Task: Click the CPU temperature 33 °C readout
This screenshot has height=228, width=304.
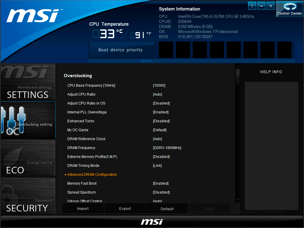Action: (x=108, y=34)
